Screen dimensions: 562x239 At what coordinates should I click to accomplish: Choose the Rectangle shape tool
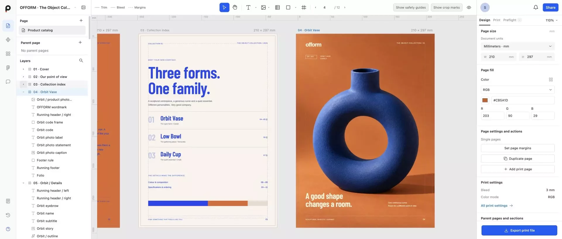click(288, 8)
